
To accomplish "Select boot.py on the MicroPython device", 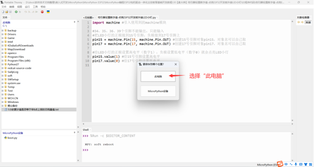I will click(x=12, y=138).
